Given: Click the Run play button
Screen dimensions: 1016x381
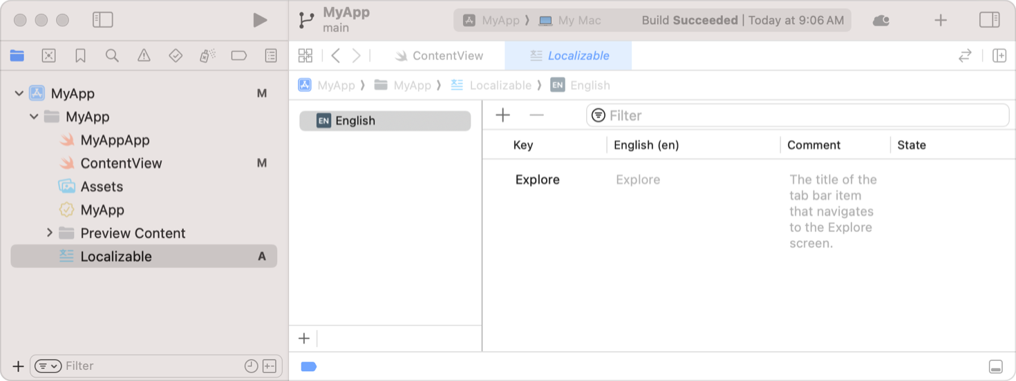Looking at the screenshot, I should point(260,20).
